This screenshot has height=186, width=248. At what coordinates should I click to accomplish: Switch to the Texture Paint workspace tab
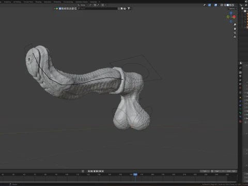coord(28,2)
